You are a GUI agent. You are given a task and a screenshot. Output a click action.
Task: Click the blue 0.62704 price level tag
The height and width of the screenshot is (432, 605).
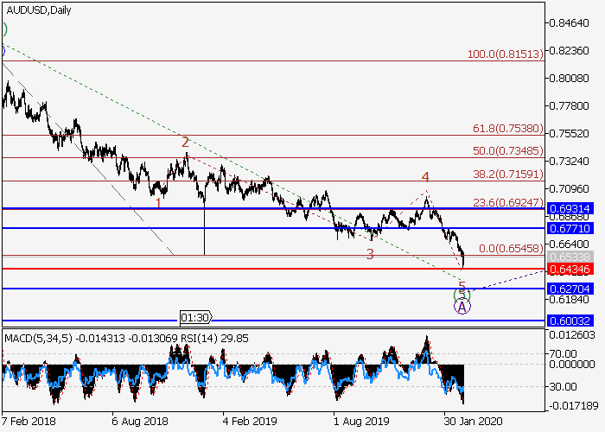[x=569, y=289]
